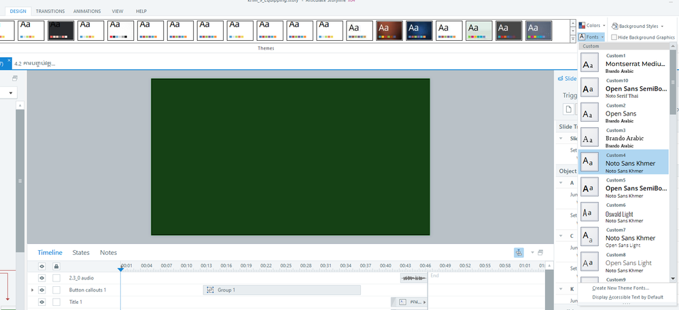Open the TRANSITIONS ribbon tab

(x=50, y=12)
